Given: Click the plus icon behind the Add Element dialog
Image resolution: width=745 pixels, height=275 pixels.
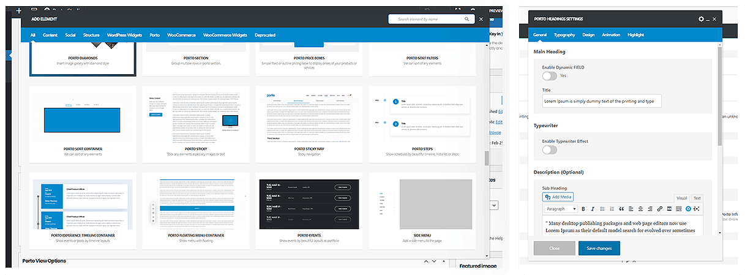Looking at the screenshot, I should pyautogui.click(x=20, y=11).
